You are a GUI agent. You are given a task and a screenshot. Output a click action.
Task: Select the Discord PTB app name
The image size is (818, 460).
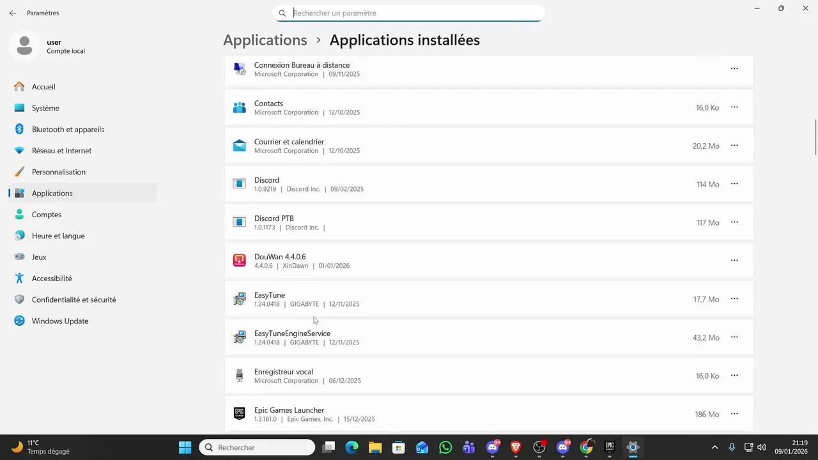pyautogui.click(x=274, y=218)
